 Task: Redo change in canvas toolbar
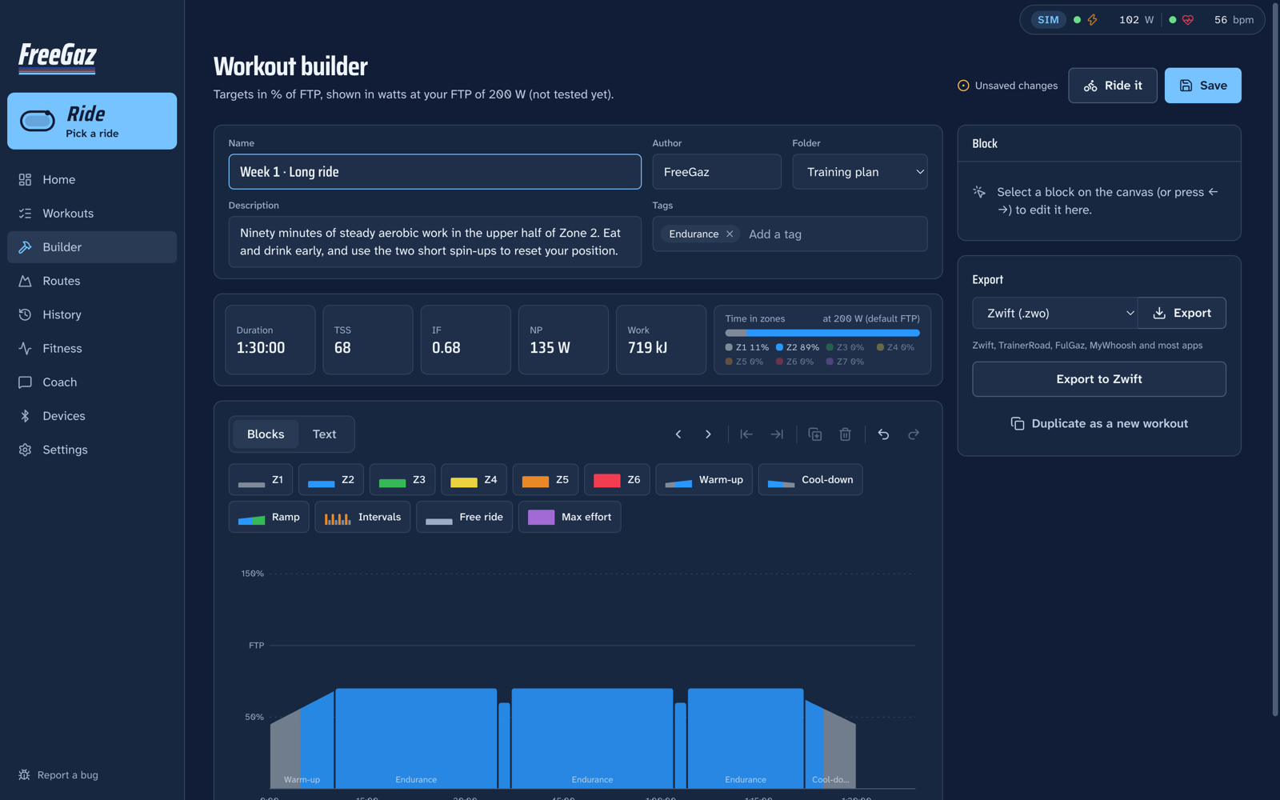point(914,434)
